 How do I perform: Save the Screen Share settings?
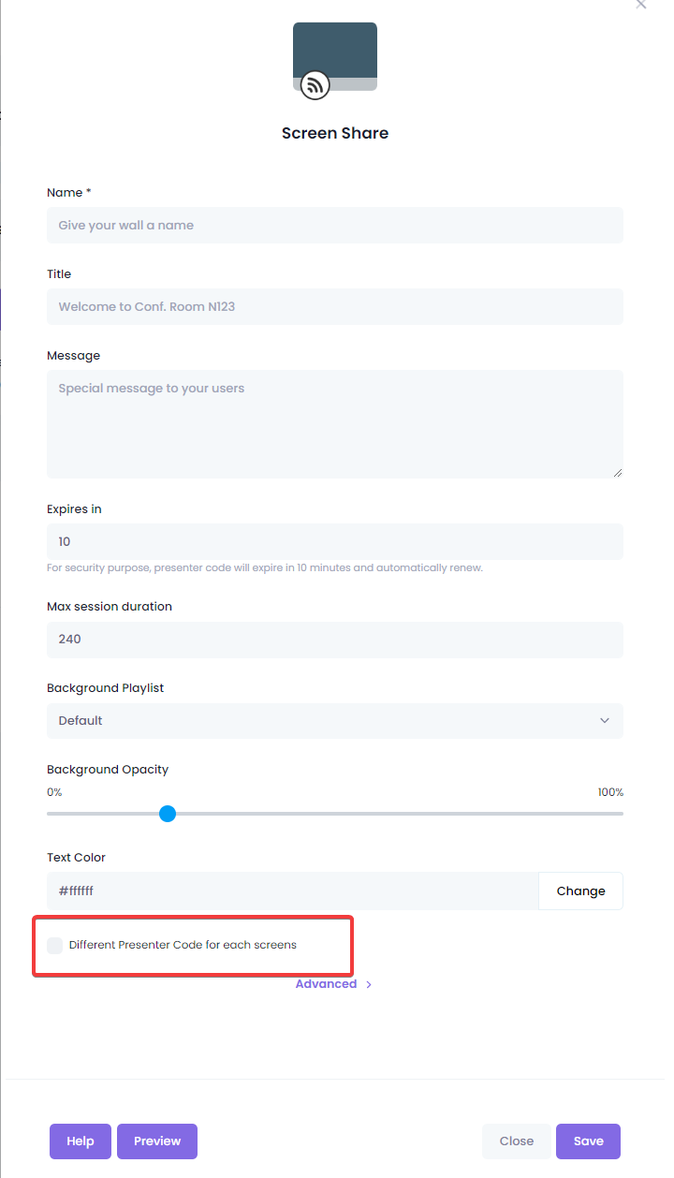click(589, 1141)
